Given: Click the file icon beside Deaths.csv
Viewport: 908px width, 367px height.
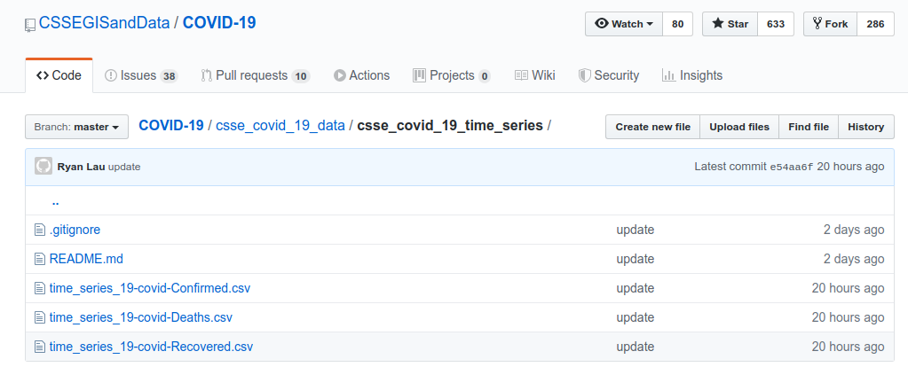Looking at the screenshot, I should tap(39, 317).
